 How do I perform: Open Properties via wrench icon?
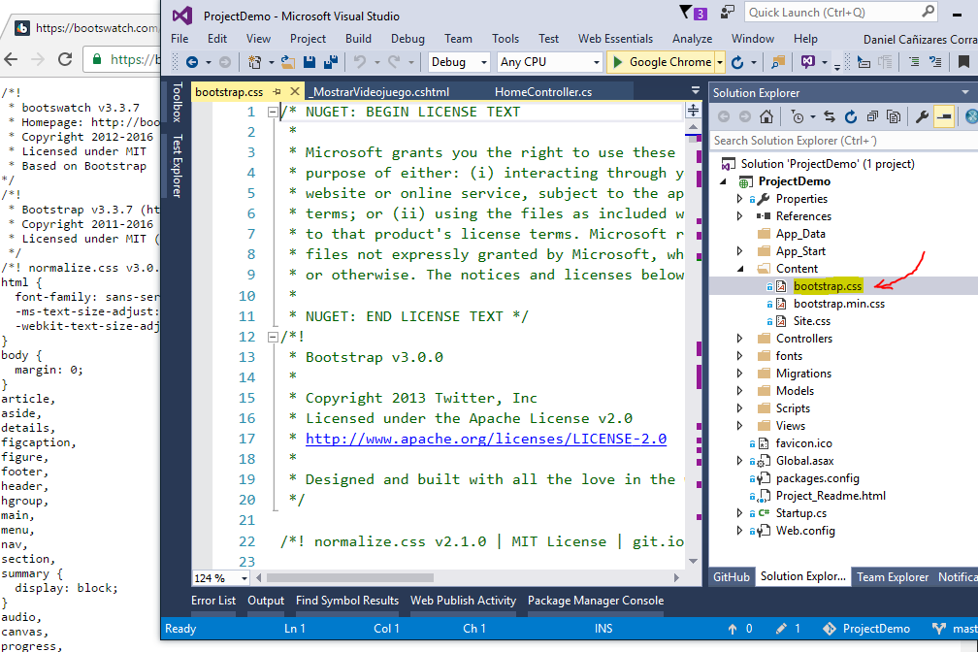coord(922,116)
